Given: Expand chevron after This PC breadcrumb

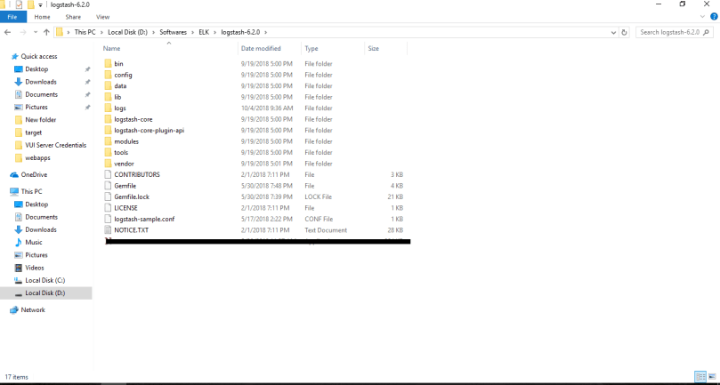Looking at the screenshot, I should pyautogui.click(x=102, y=33).
